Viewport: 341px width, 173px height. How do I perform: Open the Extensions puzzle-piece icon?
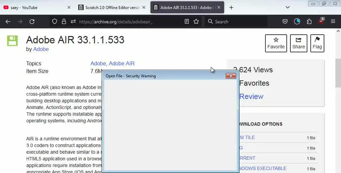point(309,21)
